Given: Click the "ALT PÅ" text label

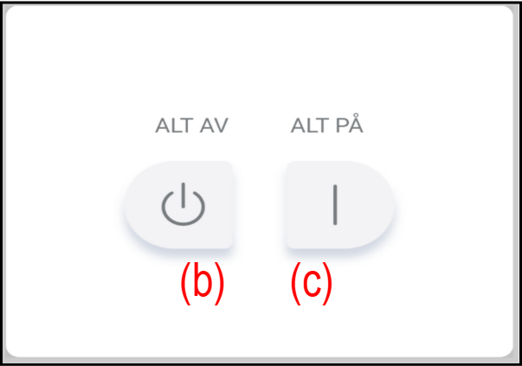Looking at the screenshot, I should 326,126.
